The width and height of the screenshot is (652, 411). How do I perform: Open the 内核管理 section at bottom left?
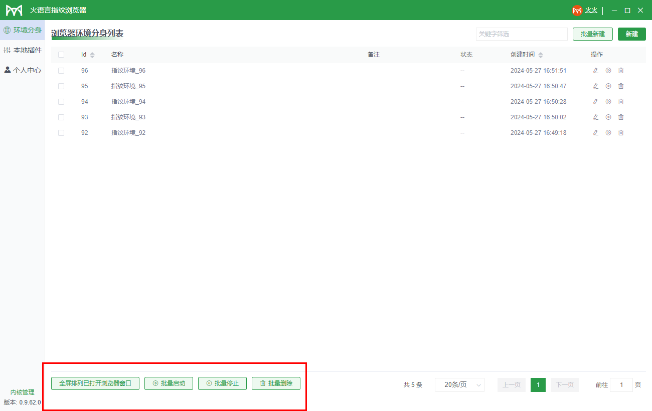coord(22,392)
